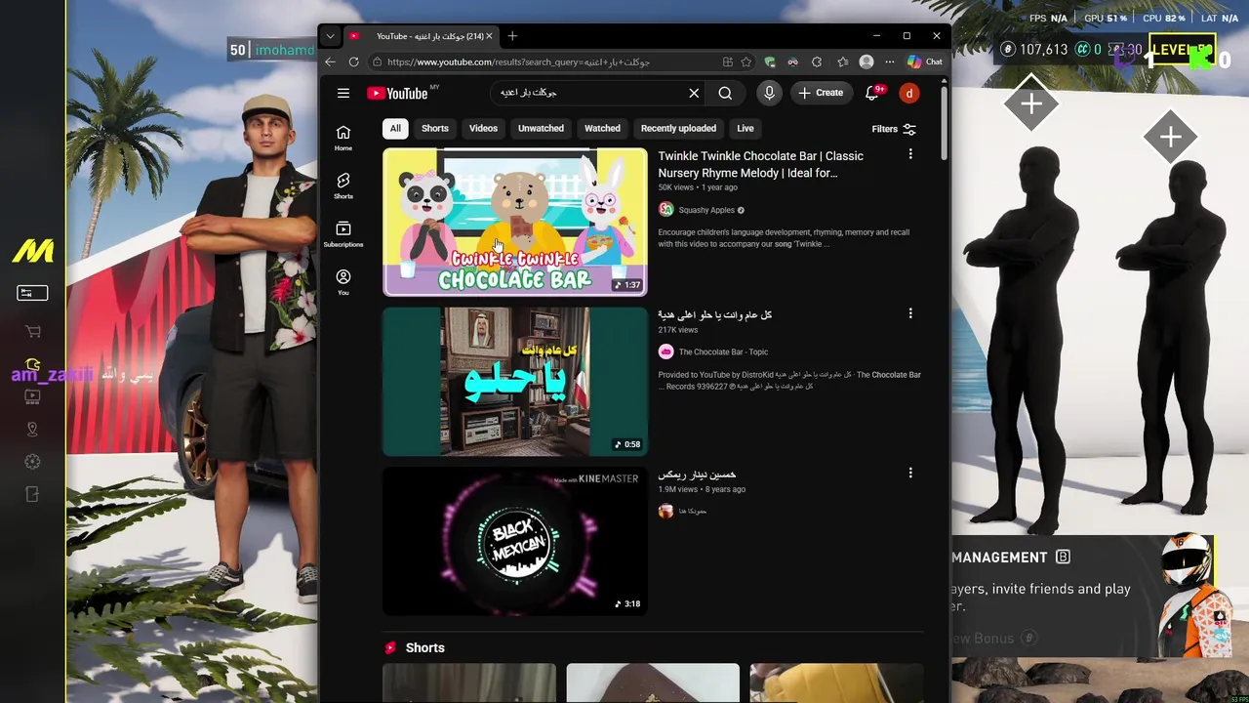The width and height of the screenshot is (1249, 703).
Task: Bookmark this page with star icon
Action: pos(745,62)
